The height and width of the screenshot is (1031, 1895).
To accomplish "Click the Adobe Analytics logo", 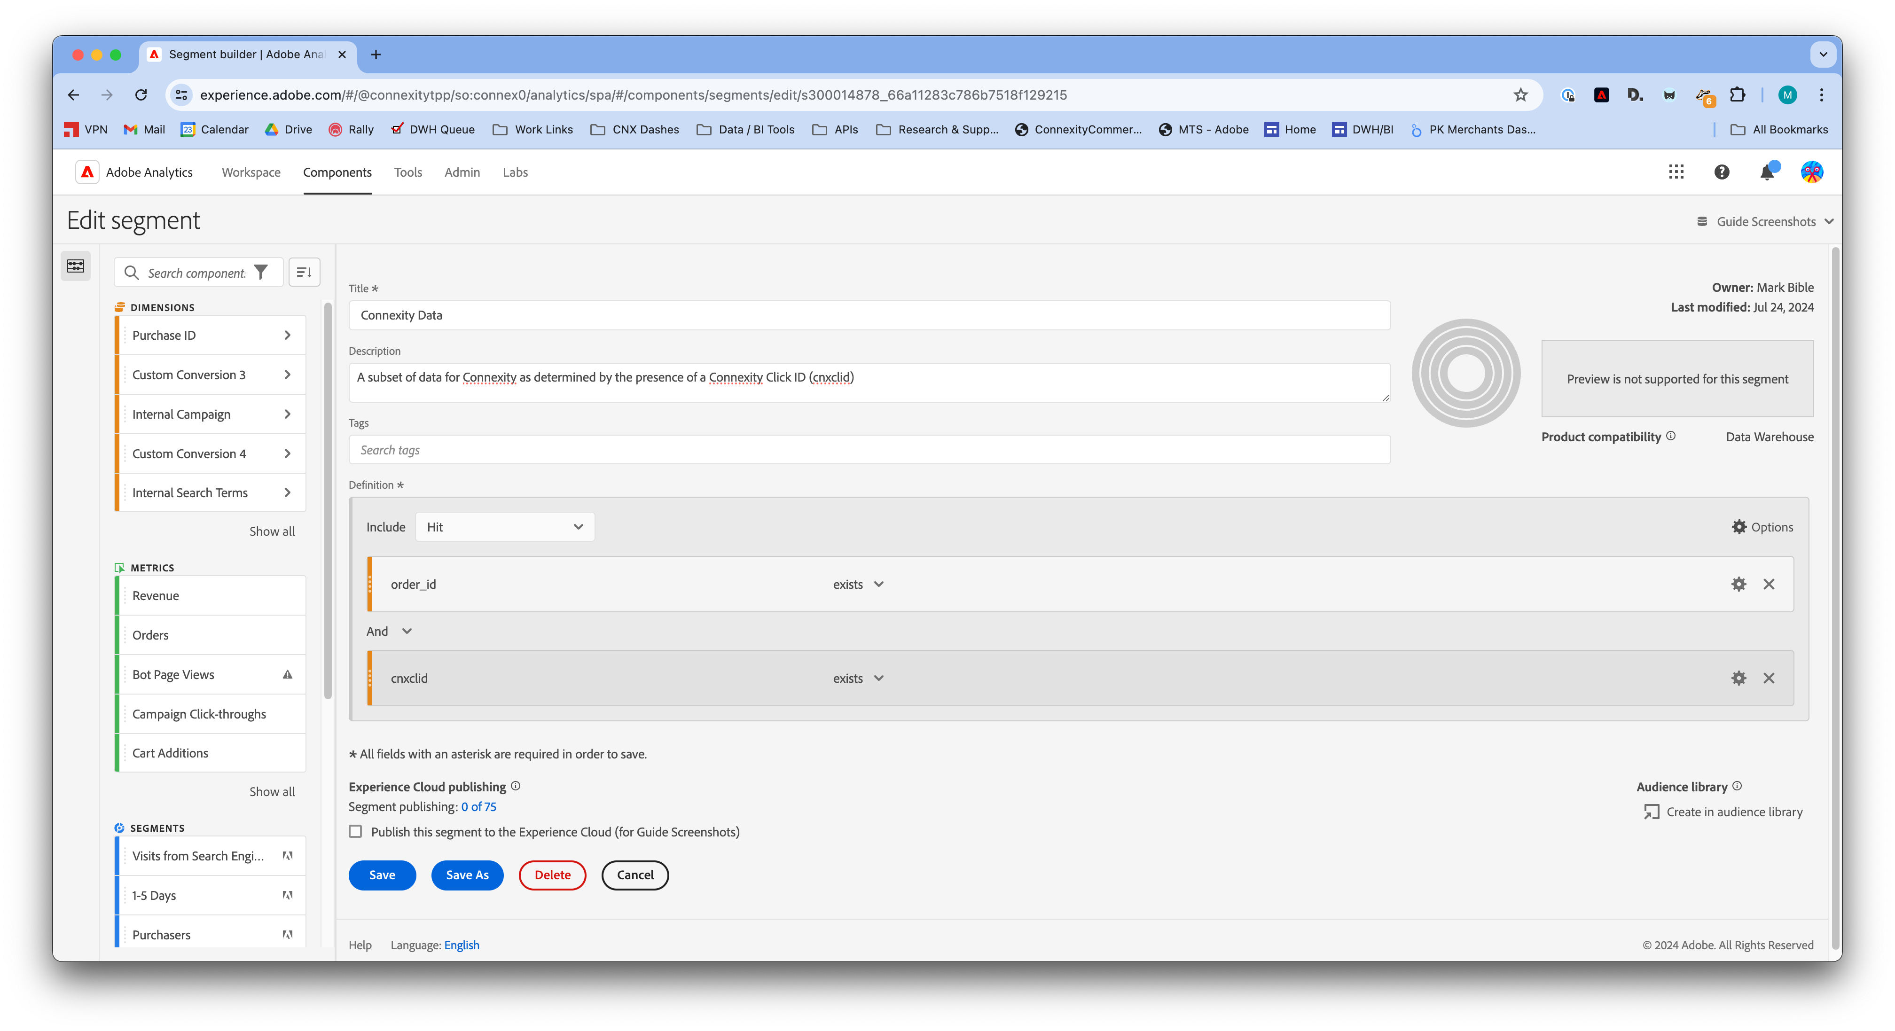I will 87,172.
